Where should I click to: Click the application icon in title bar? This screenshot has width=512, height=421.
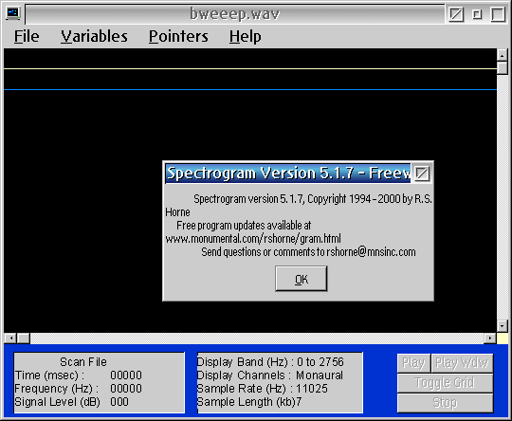[13, 13]
